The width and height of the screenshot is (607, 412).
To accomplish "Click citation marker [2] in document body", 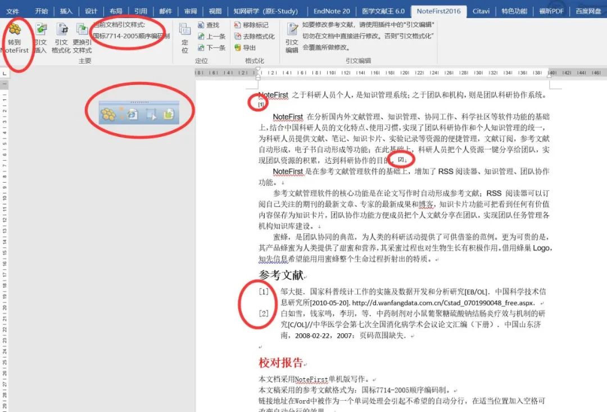I will 401,159.
